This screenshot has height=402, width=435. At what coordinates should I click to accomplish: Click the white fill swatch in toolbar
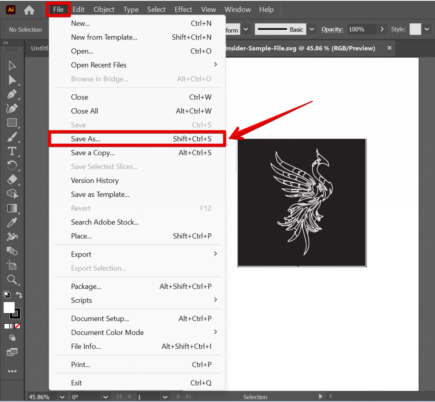pos(8,307)
